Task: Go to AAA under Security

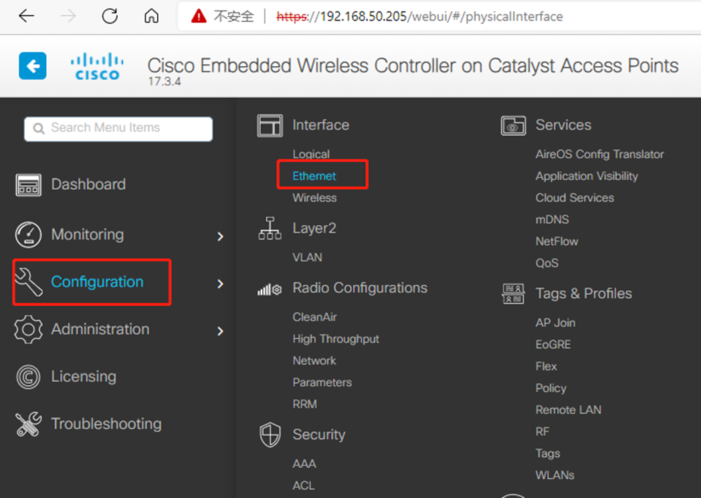Action: [304, 464]
